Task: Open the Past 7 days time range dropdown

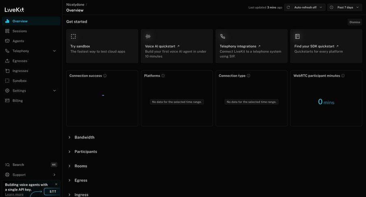Action: 345,7
